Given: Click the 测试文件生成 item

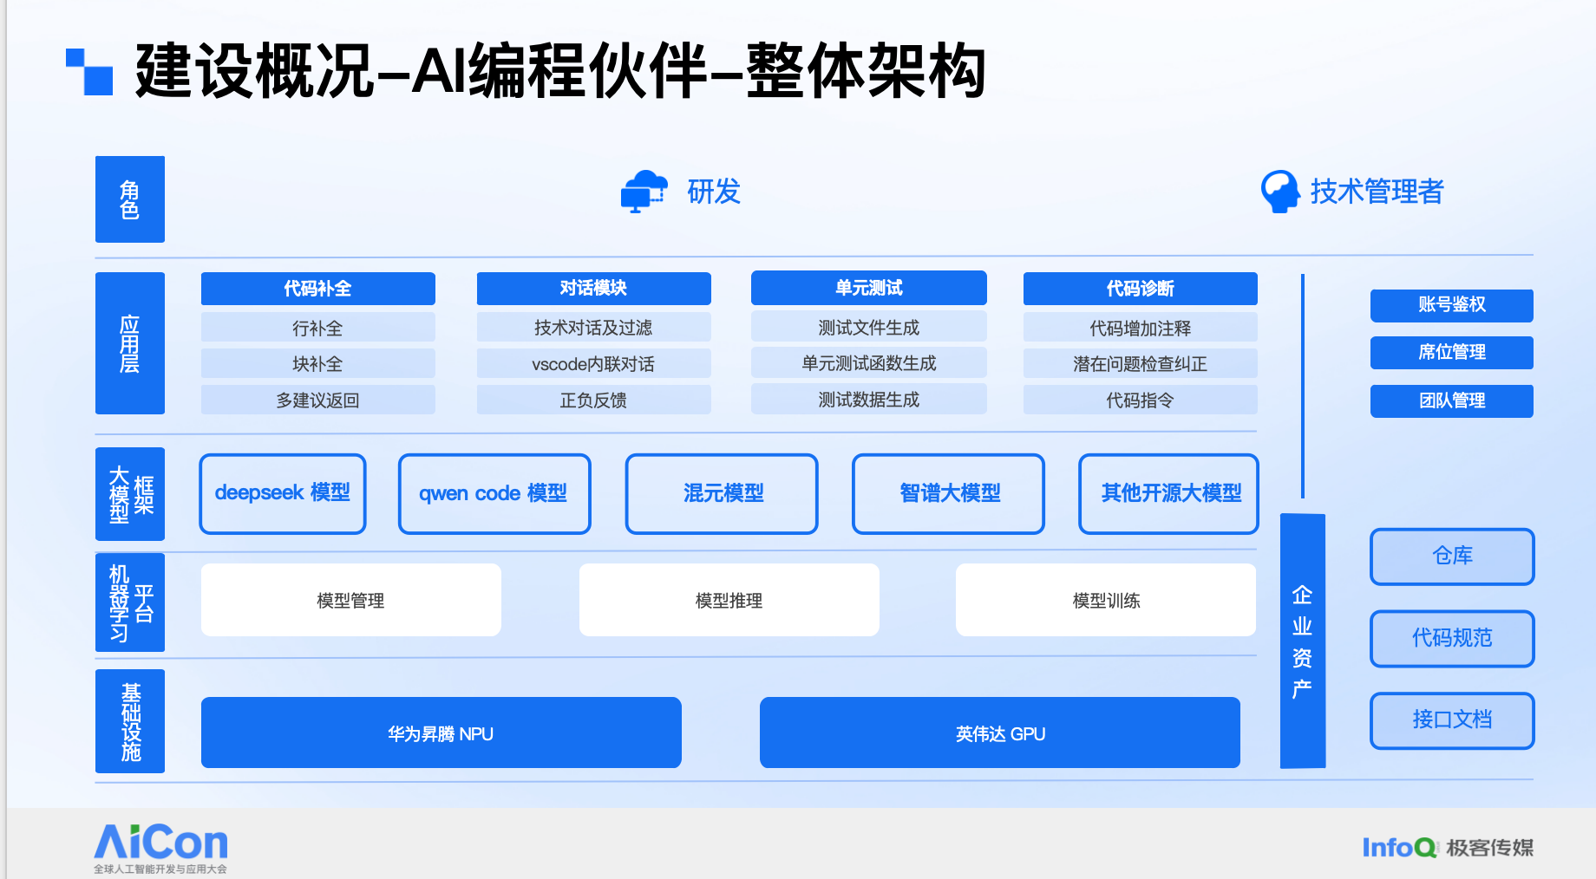Looking at the screenshot, I should click(x=869, y=327).
